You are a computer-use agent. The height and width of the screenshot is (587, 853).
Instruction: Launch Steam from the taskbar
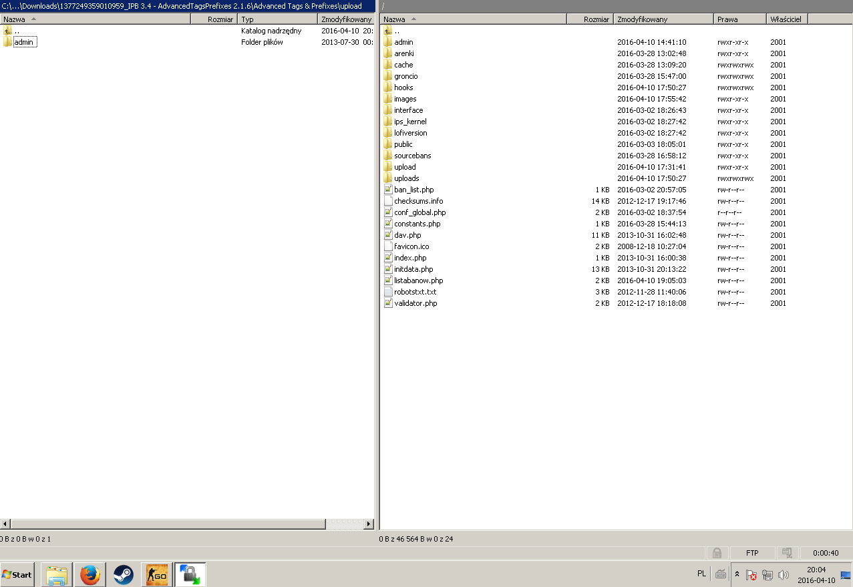(x=124, y=574)
